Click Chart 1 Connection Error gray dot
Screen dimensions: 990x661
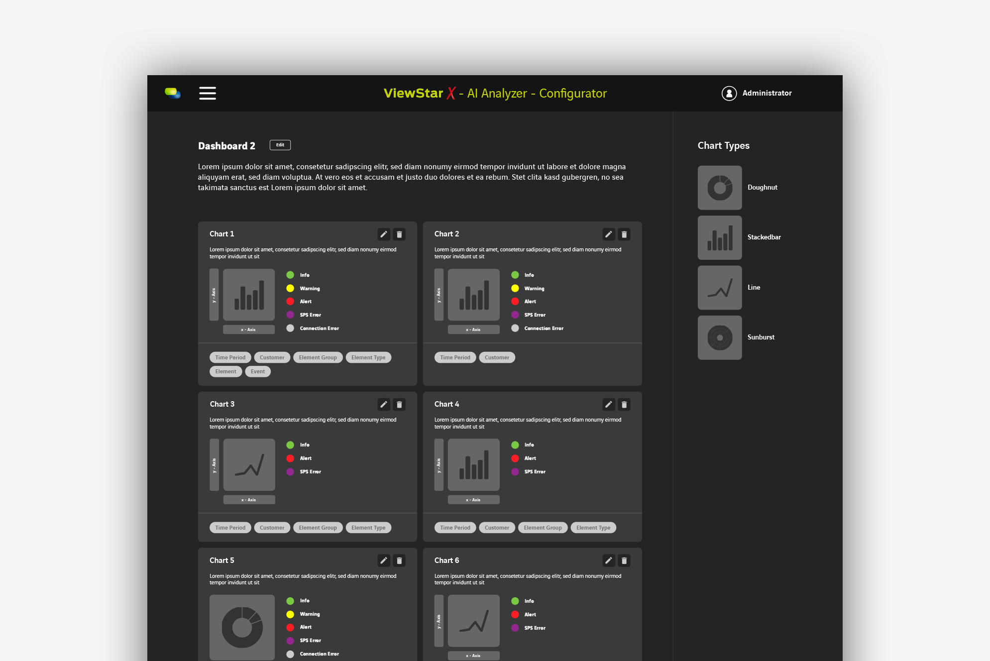290,328
